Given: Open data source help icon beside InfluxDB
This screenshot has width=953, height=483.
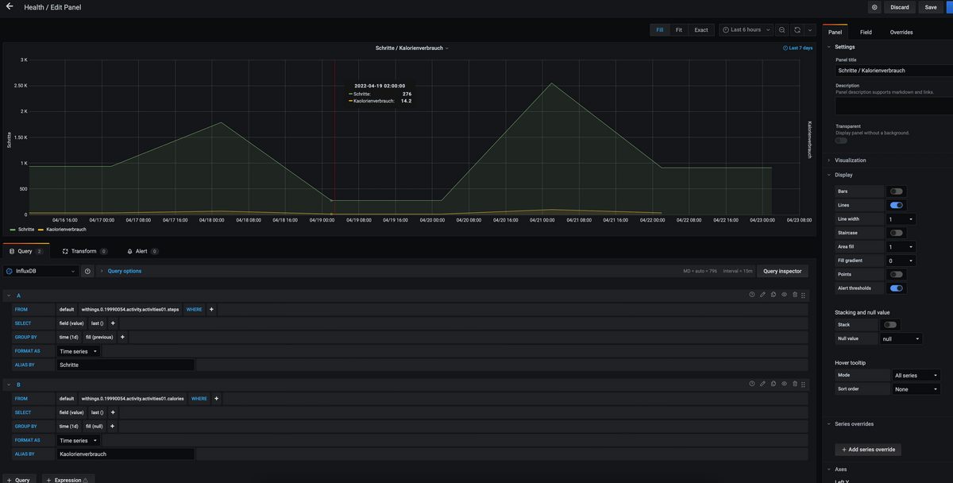Looking at the screenshot, I should [x=87, y=271].
